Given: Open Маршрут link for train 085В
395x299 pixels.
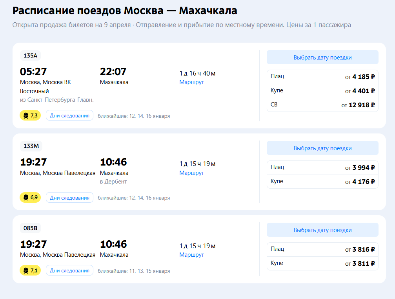Looking at the screenshot, I should coord(191,255).
